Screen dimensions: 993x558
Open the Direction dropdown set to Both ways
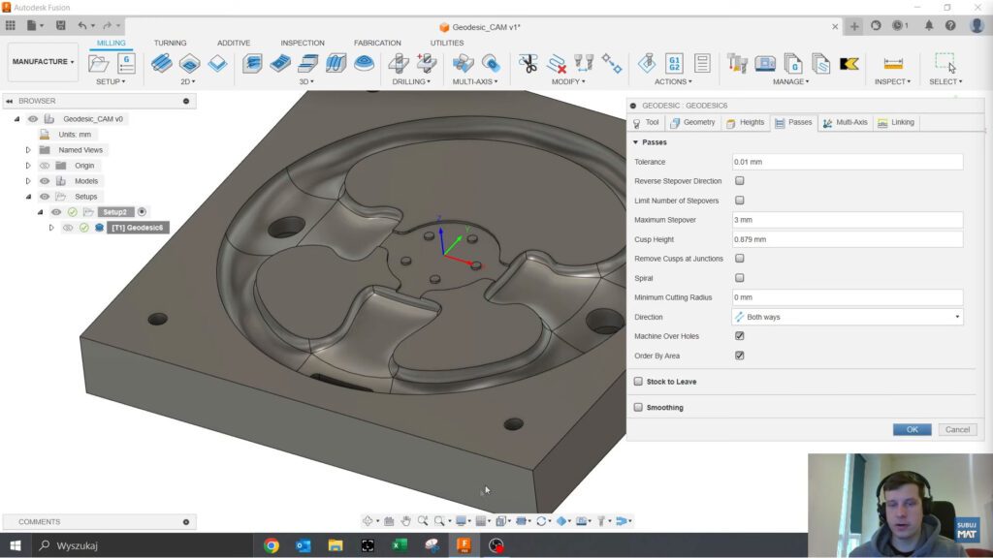coord(847,317)
